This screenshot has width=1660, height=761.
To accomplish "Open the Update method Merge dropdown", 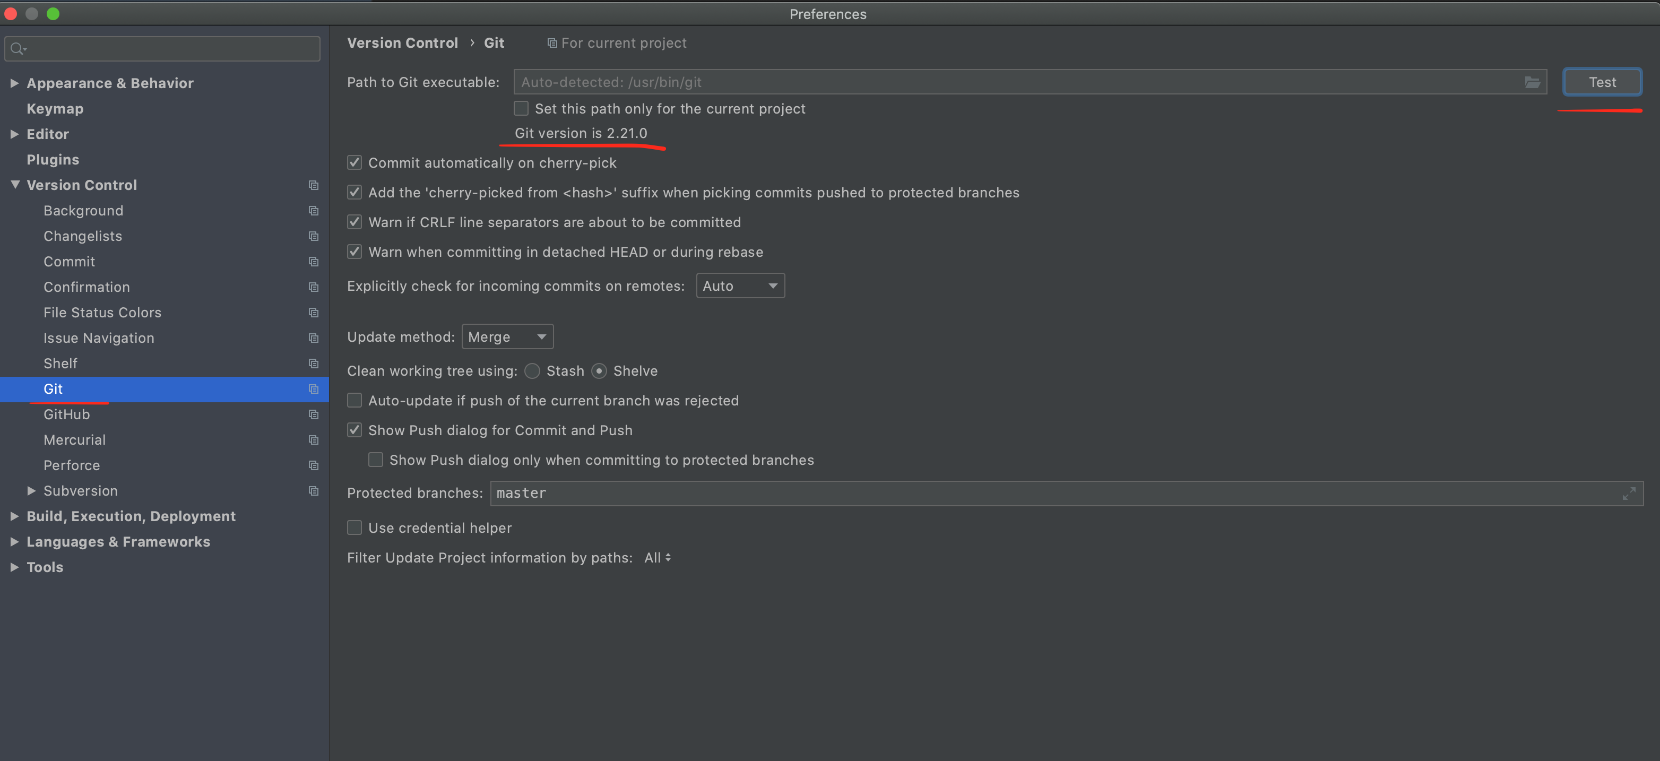I will point(507,337).
